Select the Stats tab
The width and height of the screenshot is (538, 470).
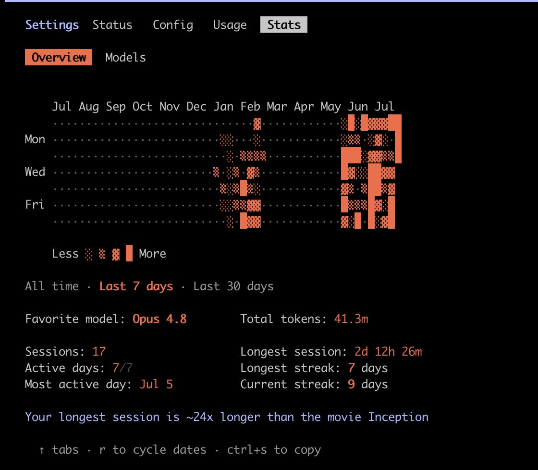click(x=284, y=25)
